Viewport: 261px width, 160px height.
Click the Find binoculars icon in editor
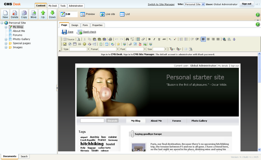click(x=127, y=39)
